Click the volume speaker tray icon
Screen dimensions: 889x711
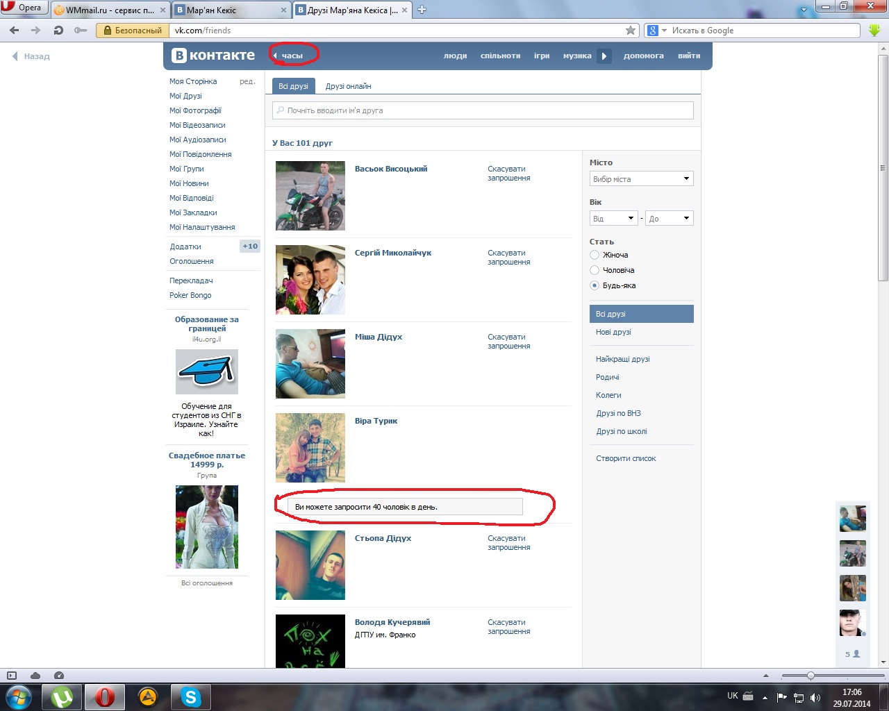815,697
